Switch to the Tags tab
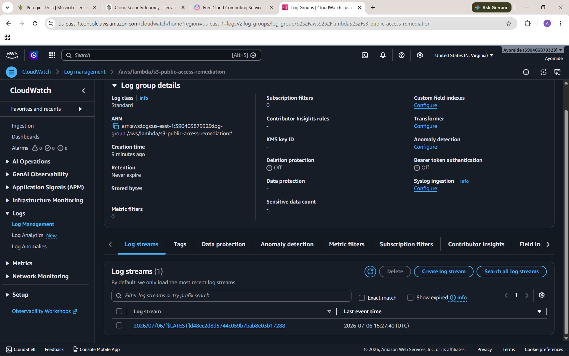 tap(180, 244)
